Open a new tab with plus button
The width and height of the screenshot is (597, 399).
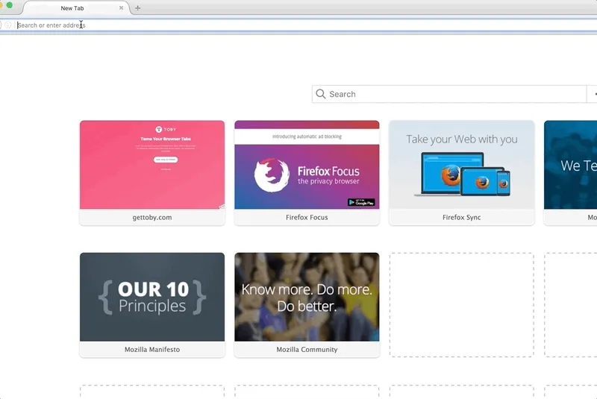[x=138, y=8]
